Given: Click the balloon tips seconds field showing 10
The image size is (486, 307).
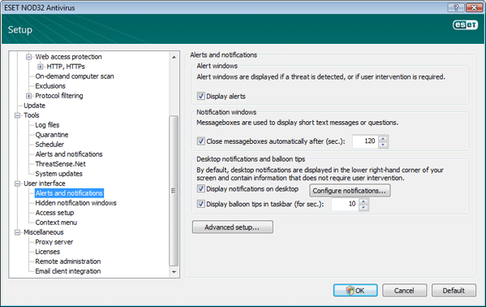Looking at the screenshot, I should click(x=345, y=204).
